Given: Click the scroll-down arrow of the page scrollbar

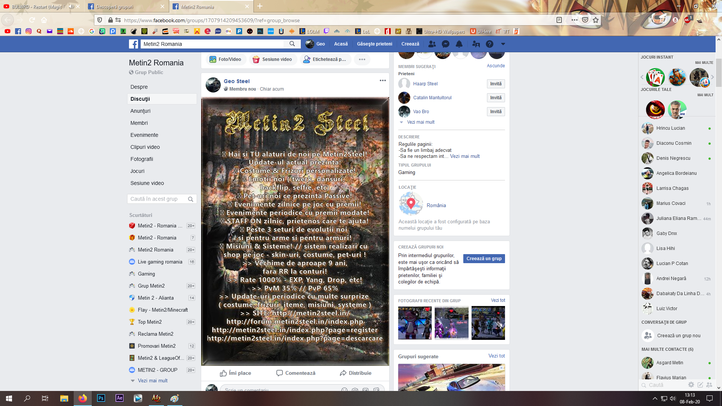Looking at the screenshot, I should [x=719, y=388].
